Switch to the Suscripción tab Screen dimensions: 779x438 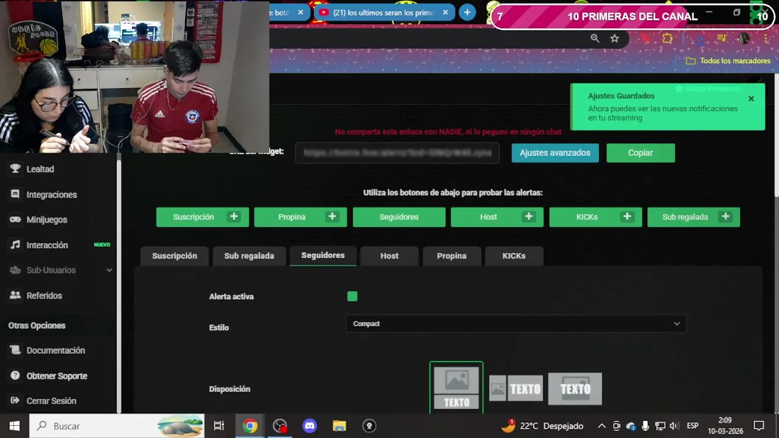point(175,256)
